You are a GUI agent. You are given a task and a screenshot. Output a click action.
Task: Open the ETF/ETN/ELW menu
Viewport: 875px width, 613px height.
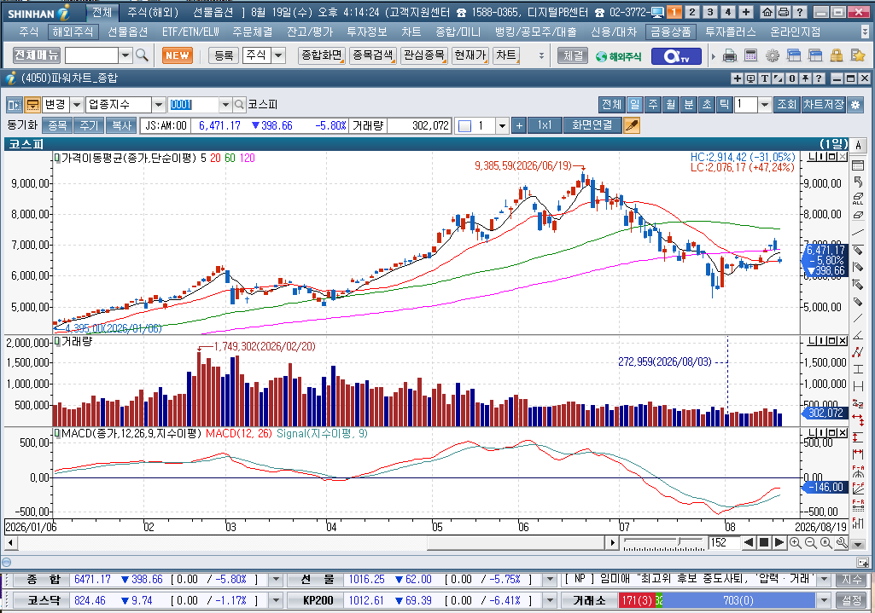[x=191, y=32]
